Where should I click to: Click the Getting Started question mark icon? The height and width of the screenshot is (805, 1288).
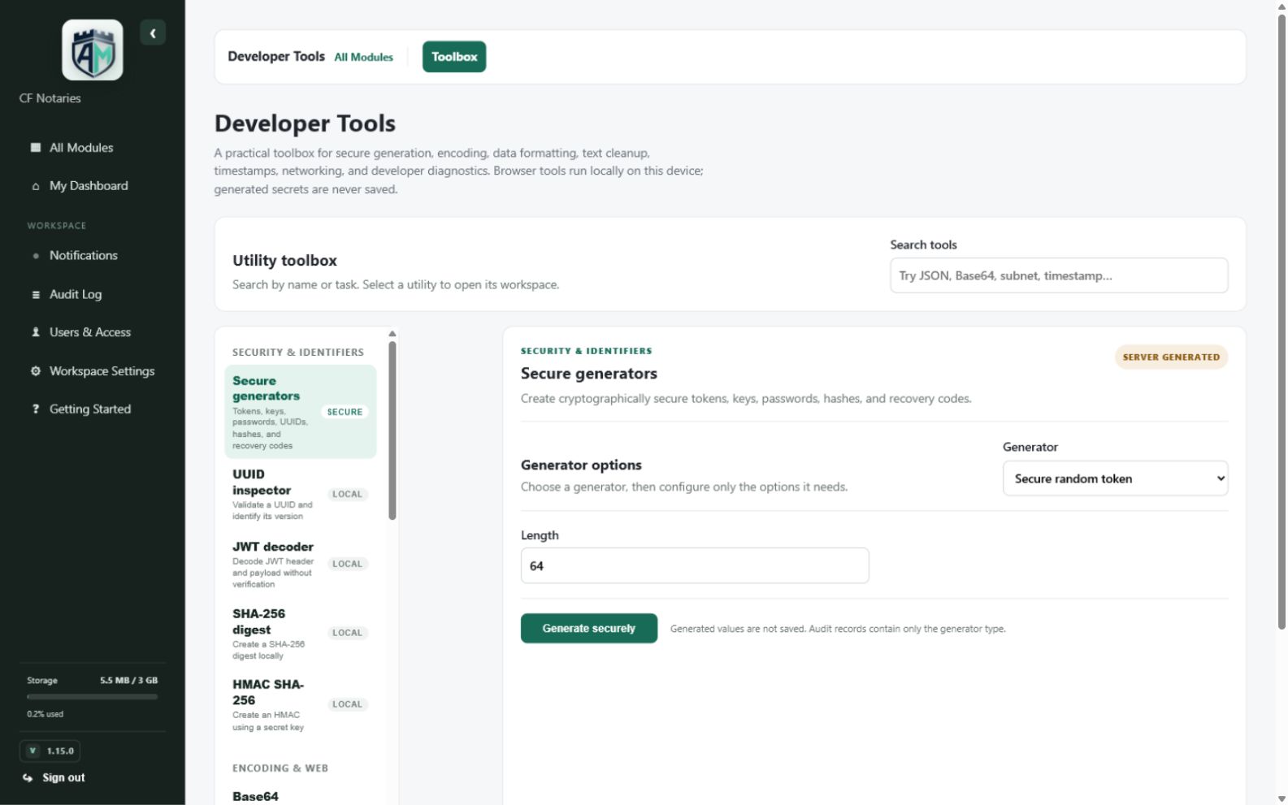tap(36, 409)
